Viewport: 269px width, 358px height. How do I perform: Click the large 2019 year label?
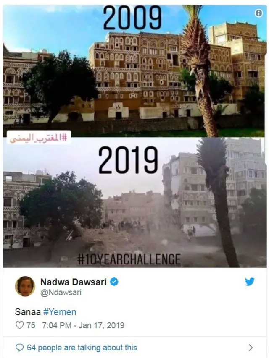pos(128,160)
